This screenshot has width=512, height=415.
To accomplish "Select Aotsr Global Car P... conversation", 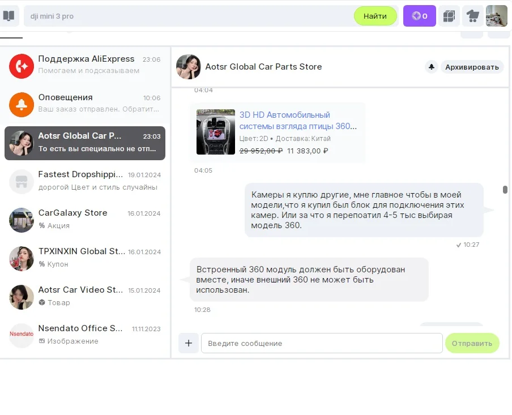I will point(85,143).
